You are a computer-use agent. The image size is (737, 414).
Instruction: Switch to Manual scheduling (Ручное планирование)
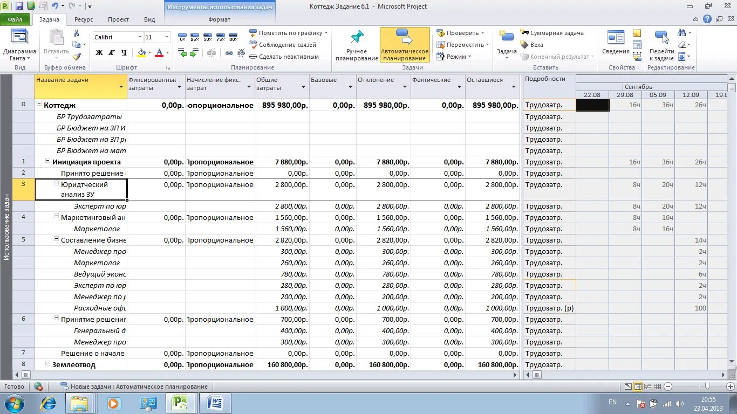tap(356, 45)
